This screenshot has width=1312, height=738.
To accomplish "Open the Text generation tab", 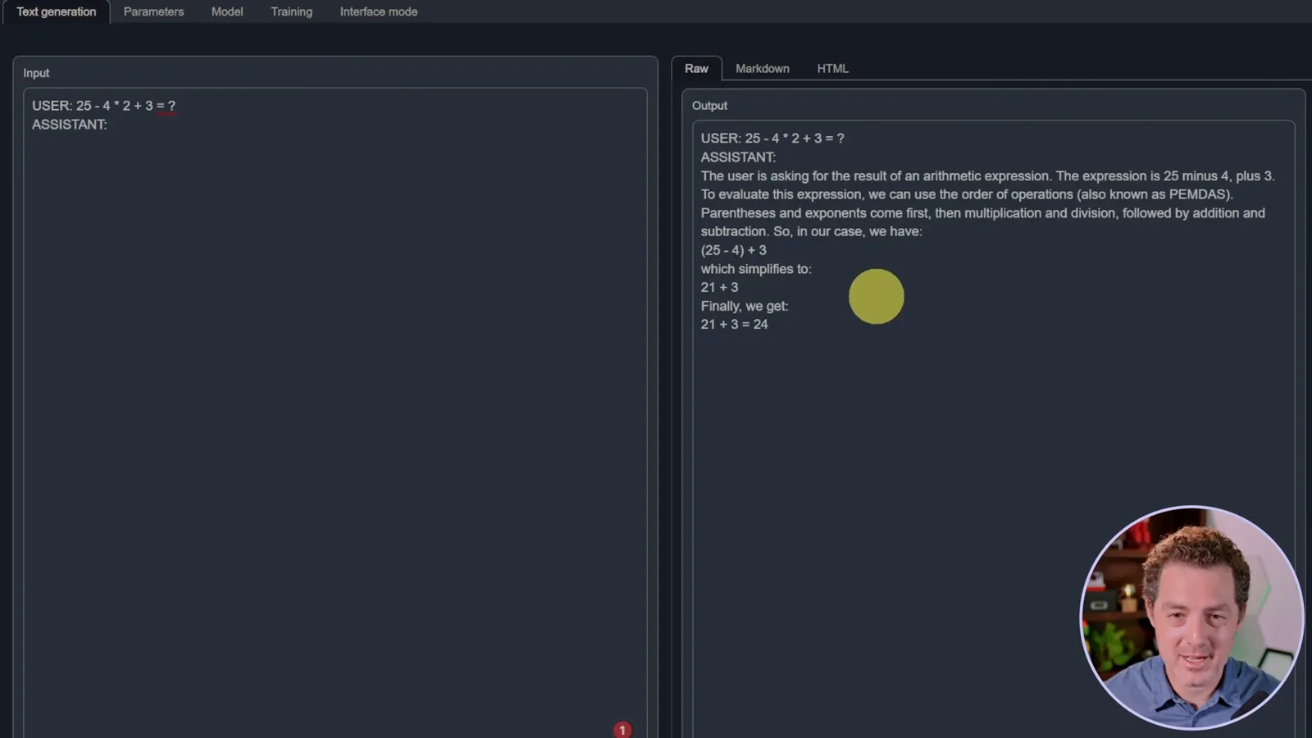I will (56, 11).
